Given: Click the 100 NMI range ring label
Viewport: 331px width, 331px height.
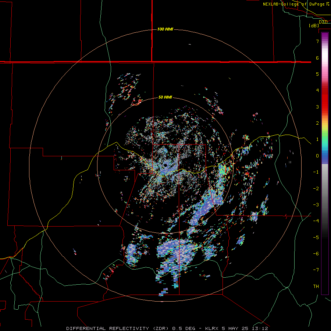Looking at the screenshot, I should (x=165, y=29).
